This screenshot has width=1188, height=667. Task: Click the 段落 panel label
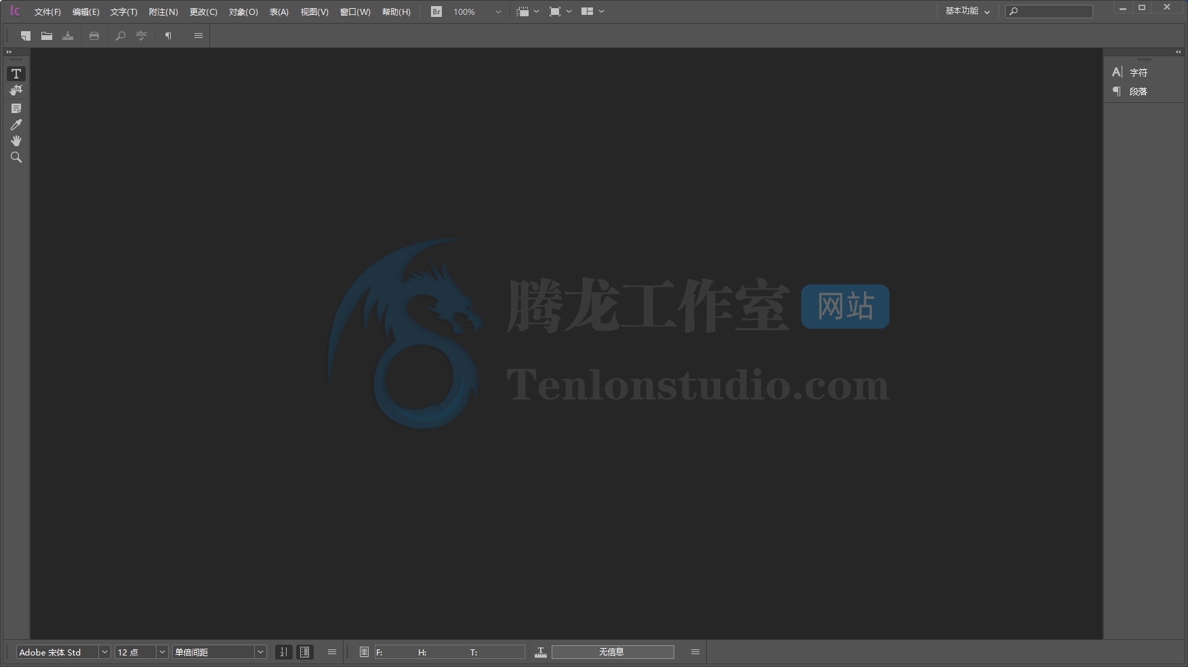coord(1139,91)
